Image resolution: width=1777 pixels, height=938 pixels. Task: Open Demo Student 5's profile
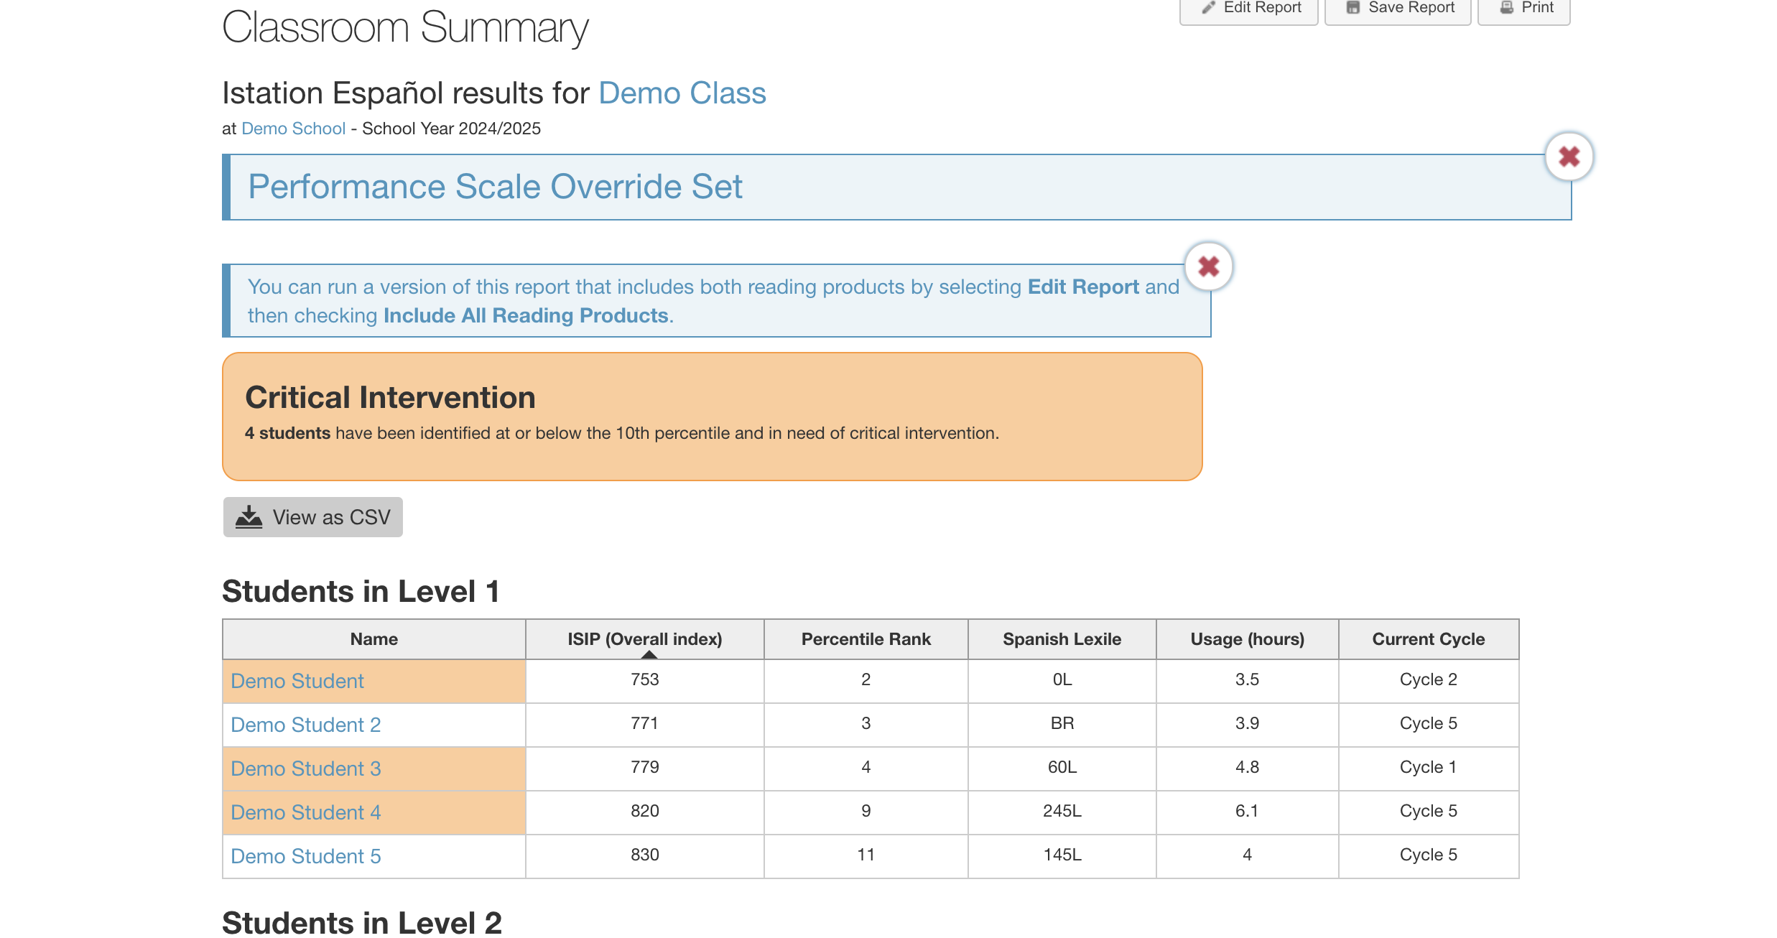[305, 856]
